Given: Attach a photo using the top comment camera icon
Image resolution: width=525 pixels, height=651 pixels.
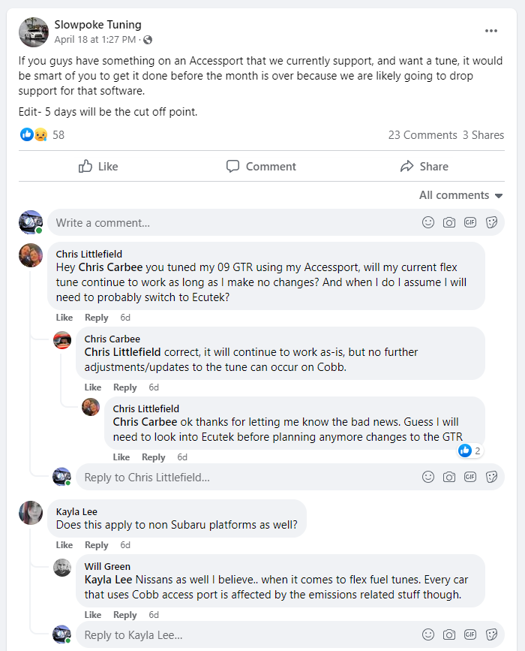Looking at the screenshot, I should 449,222.
